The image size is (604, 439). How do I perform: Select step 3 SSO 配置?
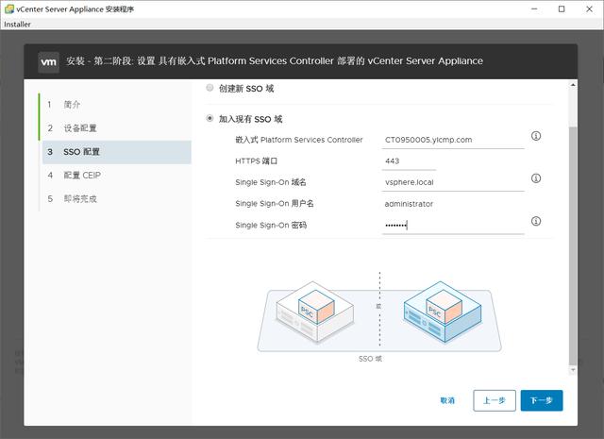tap(116, 152)
